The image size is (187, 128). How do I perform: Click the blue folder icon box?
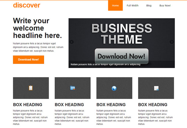[x=72, y=88]
